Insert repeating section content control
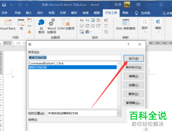Image resolution: width=172 pixels, height=131 pixels. tap(82, 32)
